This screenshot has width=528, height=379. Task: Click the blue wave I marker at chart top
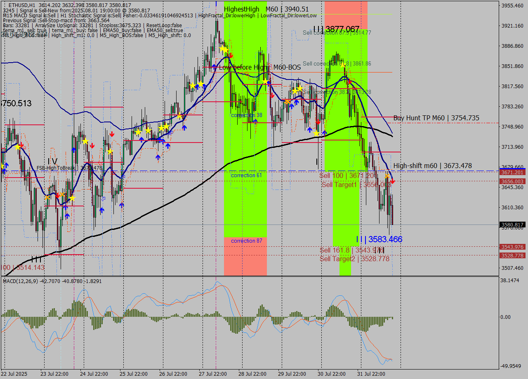click(216, 3)
